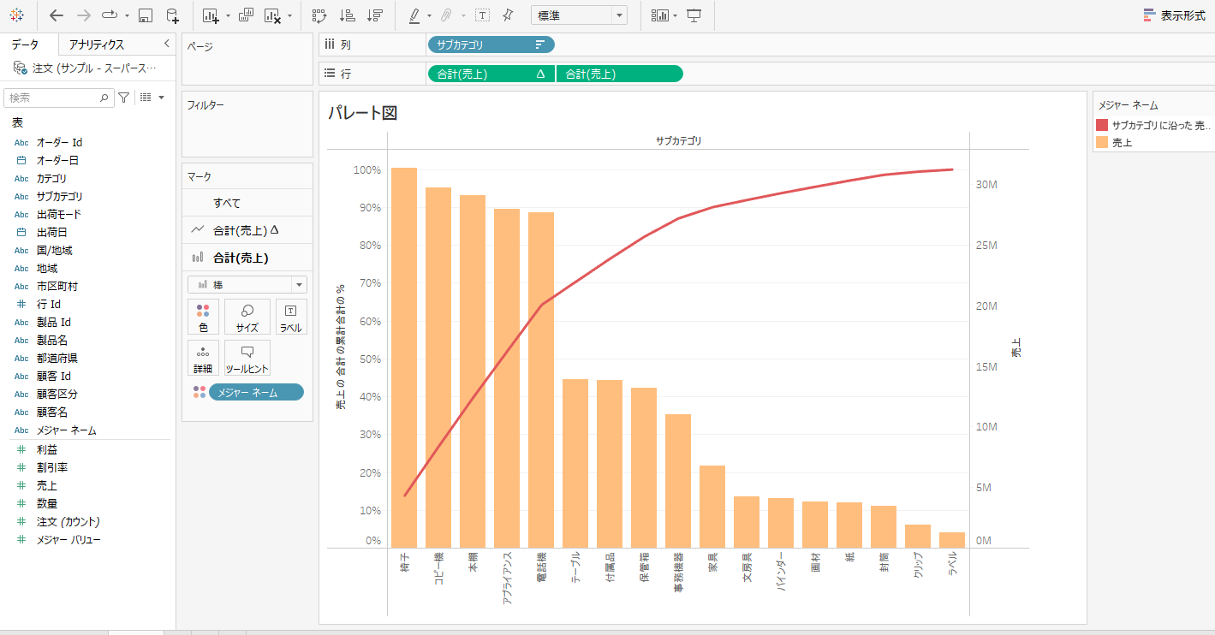1215x635 pixels.
Task: Select the 出荷モード field
Action: pyautogui.click(x=59, y=215)
